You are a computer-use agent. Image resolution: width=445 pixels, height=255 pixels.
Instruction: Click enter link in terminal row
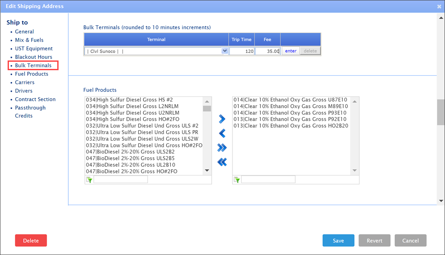click(291, 51)
